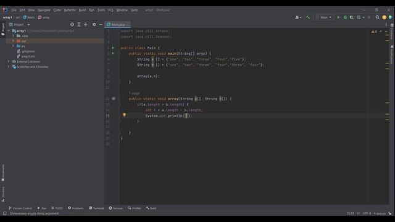Screen dimensions: 395x222
Task: Open the Profiler tool window
Action: click(x=135, y=208)
